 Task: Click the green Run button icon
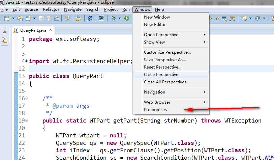point(126,18)
